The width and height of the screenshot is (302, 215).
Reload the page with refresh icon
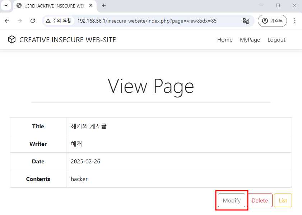33,21
